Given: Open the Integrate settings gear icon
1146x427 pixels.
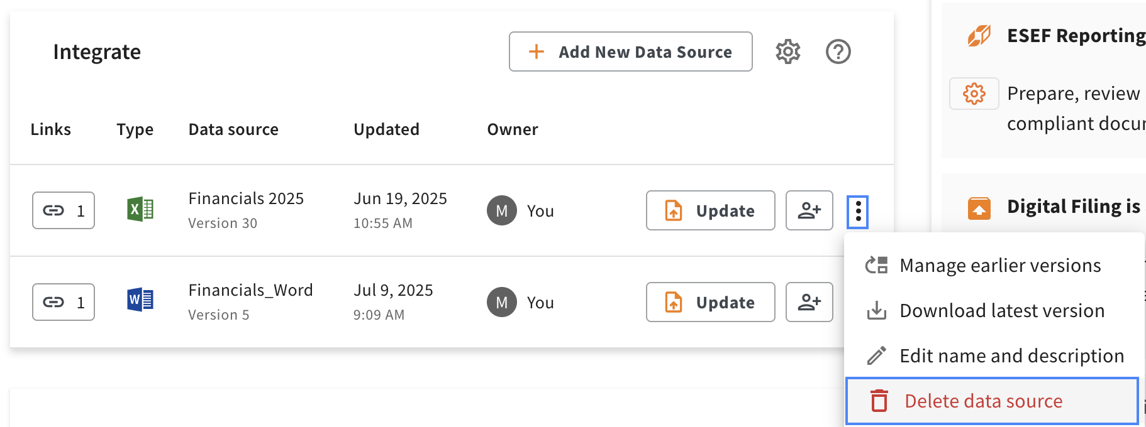Looking at the screenshot, I should click(787, 51).
